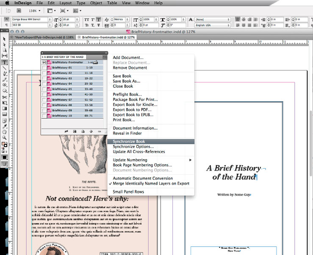
Task: Set BriefHistory-01 as style source checkbox
Action: tap(44, 68)
